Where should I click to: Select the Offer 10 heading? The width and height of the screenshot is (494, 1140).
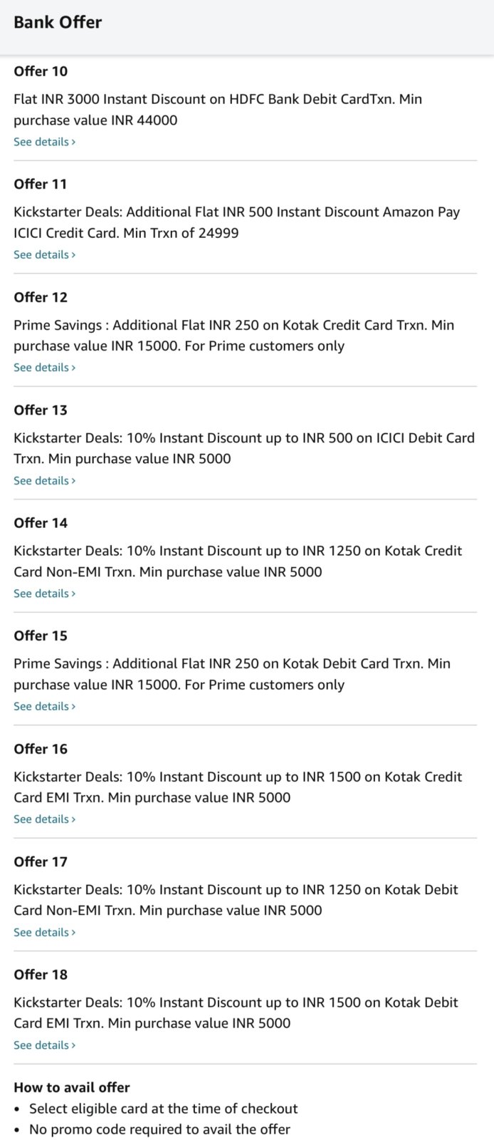tap(41, 71)
